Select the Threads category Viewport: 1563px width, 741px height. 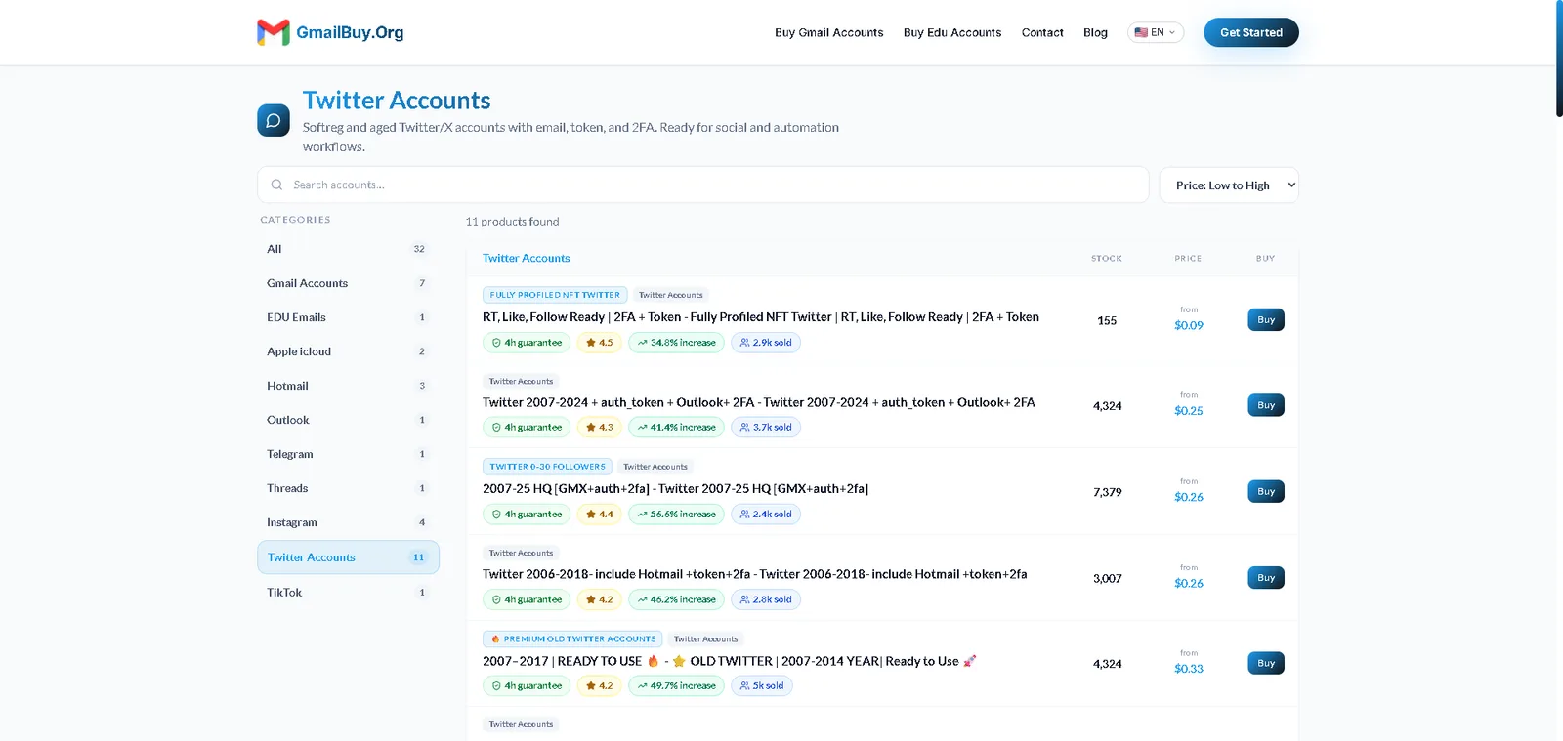click(348, 488)
